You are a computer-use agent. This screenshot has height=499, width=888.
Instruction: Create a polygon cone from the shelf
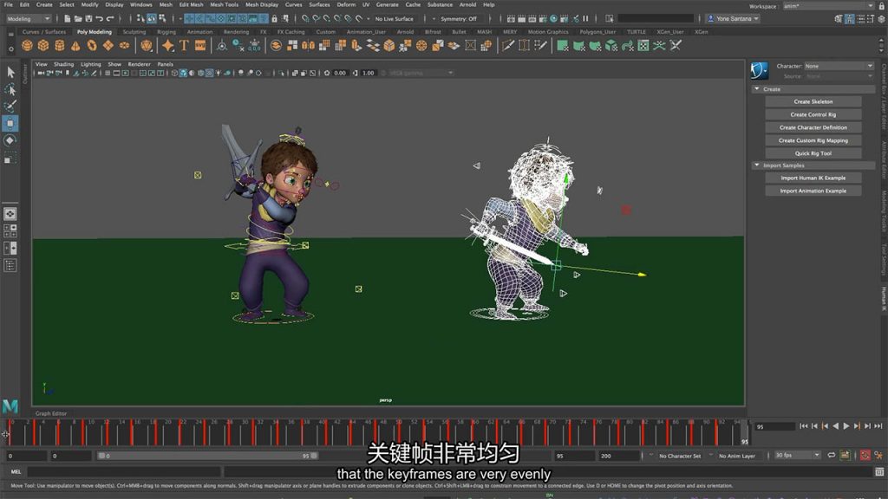coord(75,45)
